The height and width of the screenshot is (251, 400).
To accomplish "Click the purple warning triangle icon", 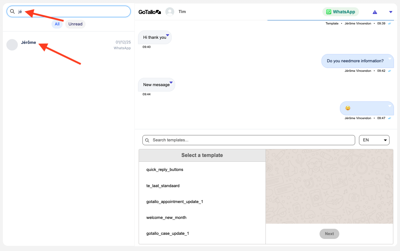I will point(375,12).
